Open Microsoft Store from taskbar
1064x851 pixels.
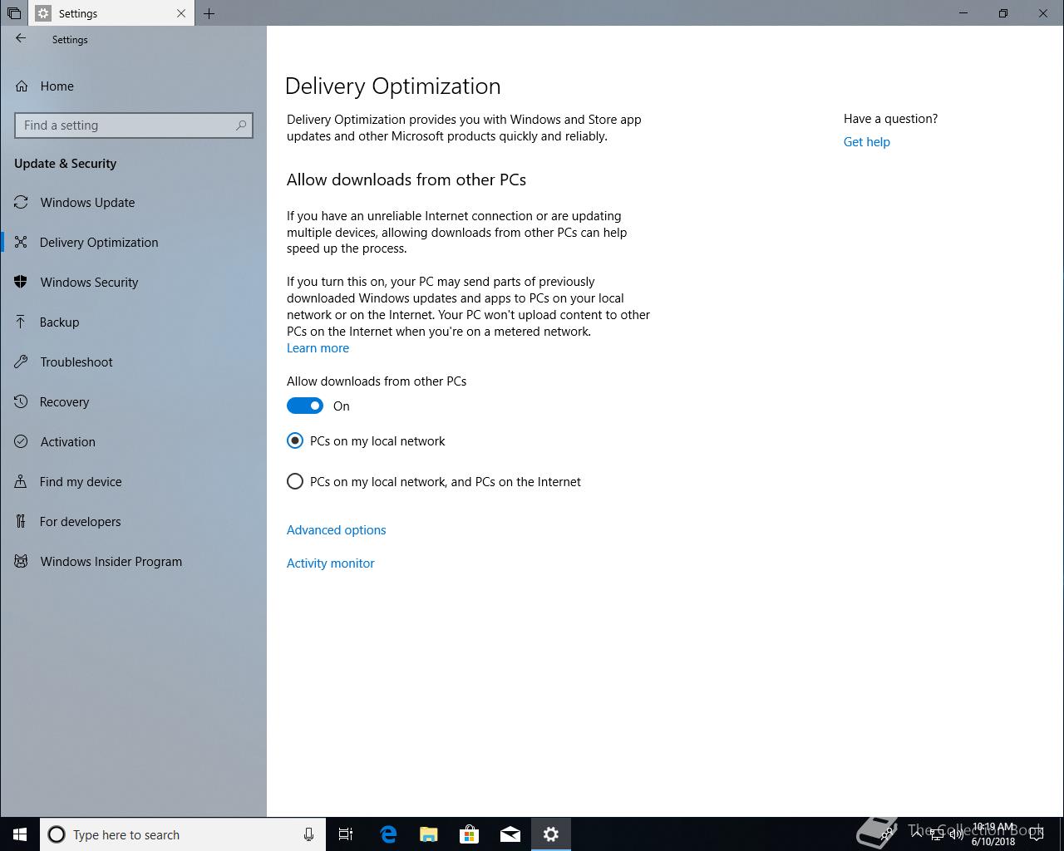pos(470,834)
